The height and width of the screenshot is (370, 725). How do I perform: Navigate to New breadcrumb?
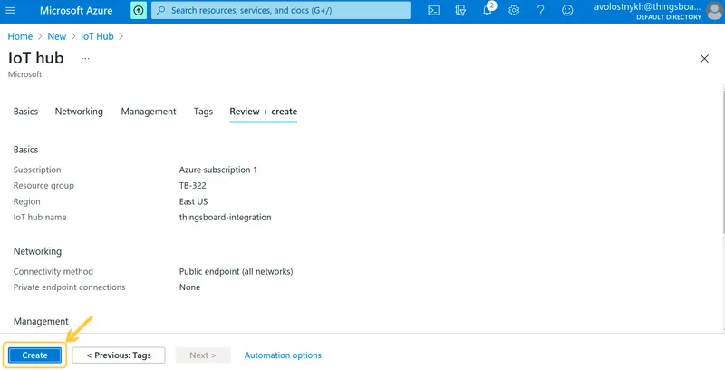(x=57, y=36)
